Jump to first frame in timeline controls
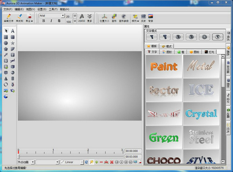The height and width of the screenshot is (172, 233). click(x=117, y=162)
